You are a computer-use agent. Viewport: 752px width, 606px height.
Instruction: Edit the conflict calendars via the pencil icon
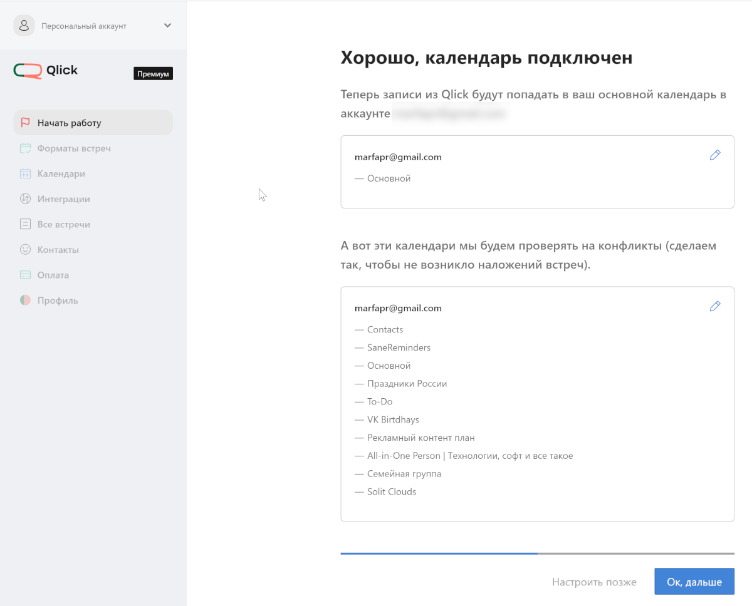point(715,306)
